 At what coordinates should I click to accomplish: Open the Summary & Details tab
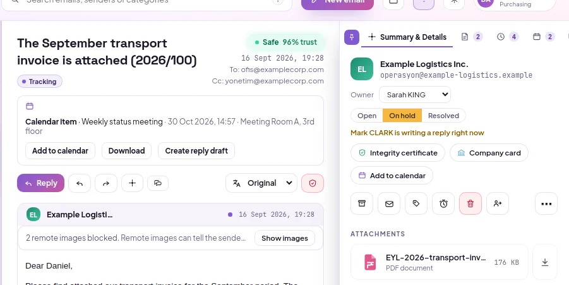407,37
